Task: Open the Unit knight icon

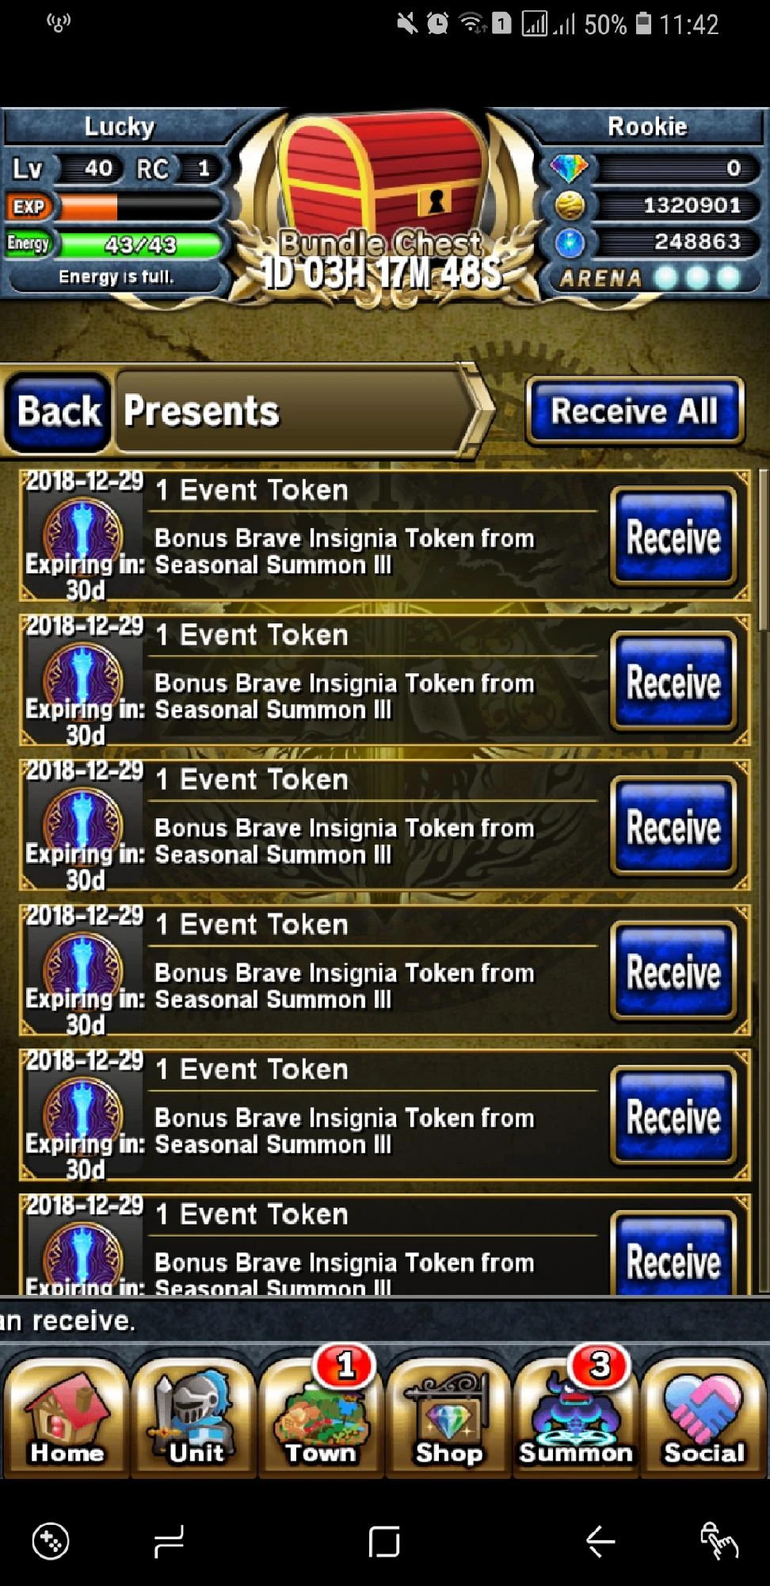Action: (x=194, y=1417)
